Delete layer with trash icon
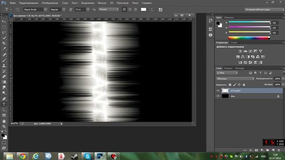Viewport: 285px width, 160px height. [279, 150]
